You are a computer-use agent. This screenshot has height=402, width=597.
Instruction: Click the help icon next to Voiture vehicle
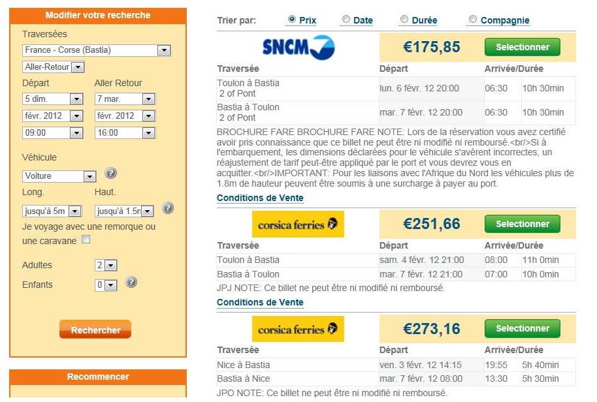[110, 174]
